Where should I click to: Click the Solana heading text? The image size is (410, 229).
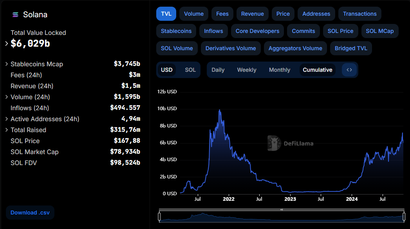click(x=35, y=15)
